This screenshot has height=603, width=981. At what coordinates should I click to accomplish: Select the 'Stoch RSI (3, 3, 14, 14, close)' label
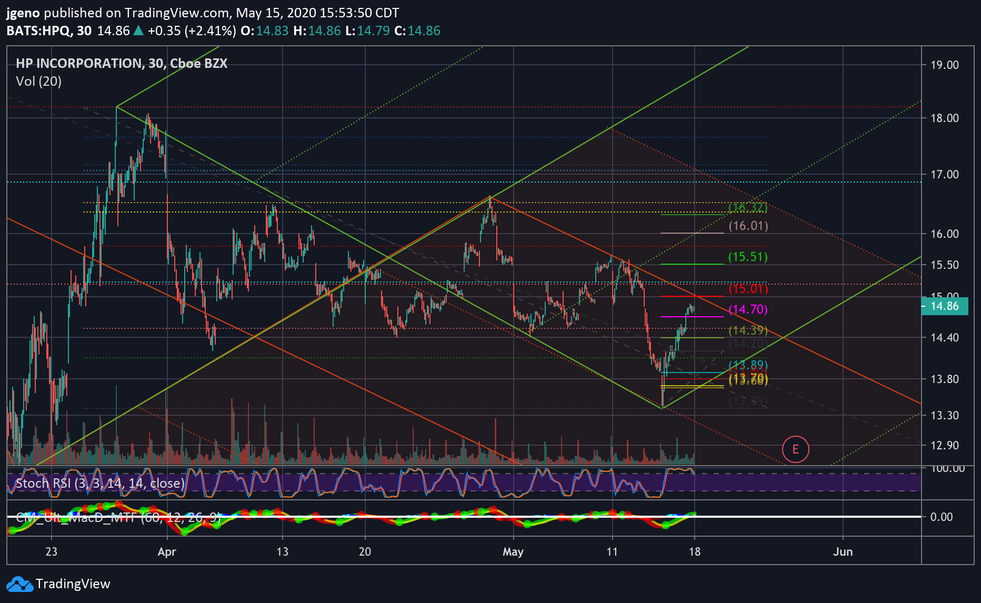(x=100, y=483)
